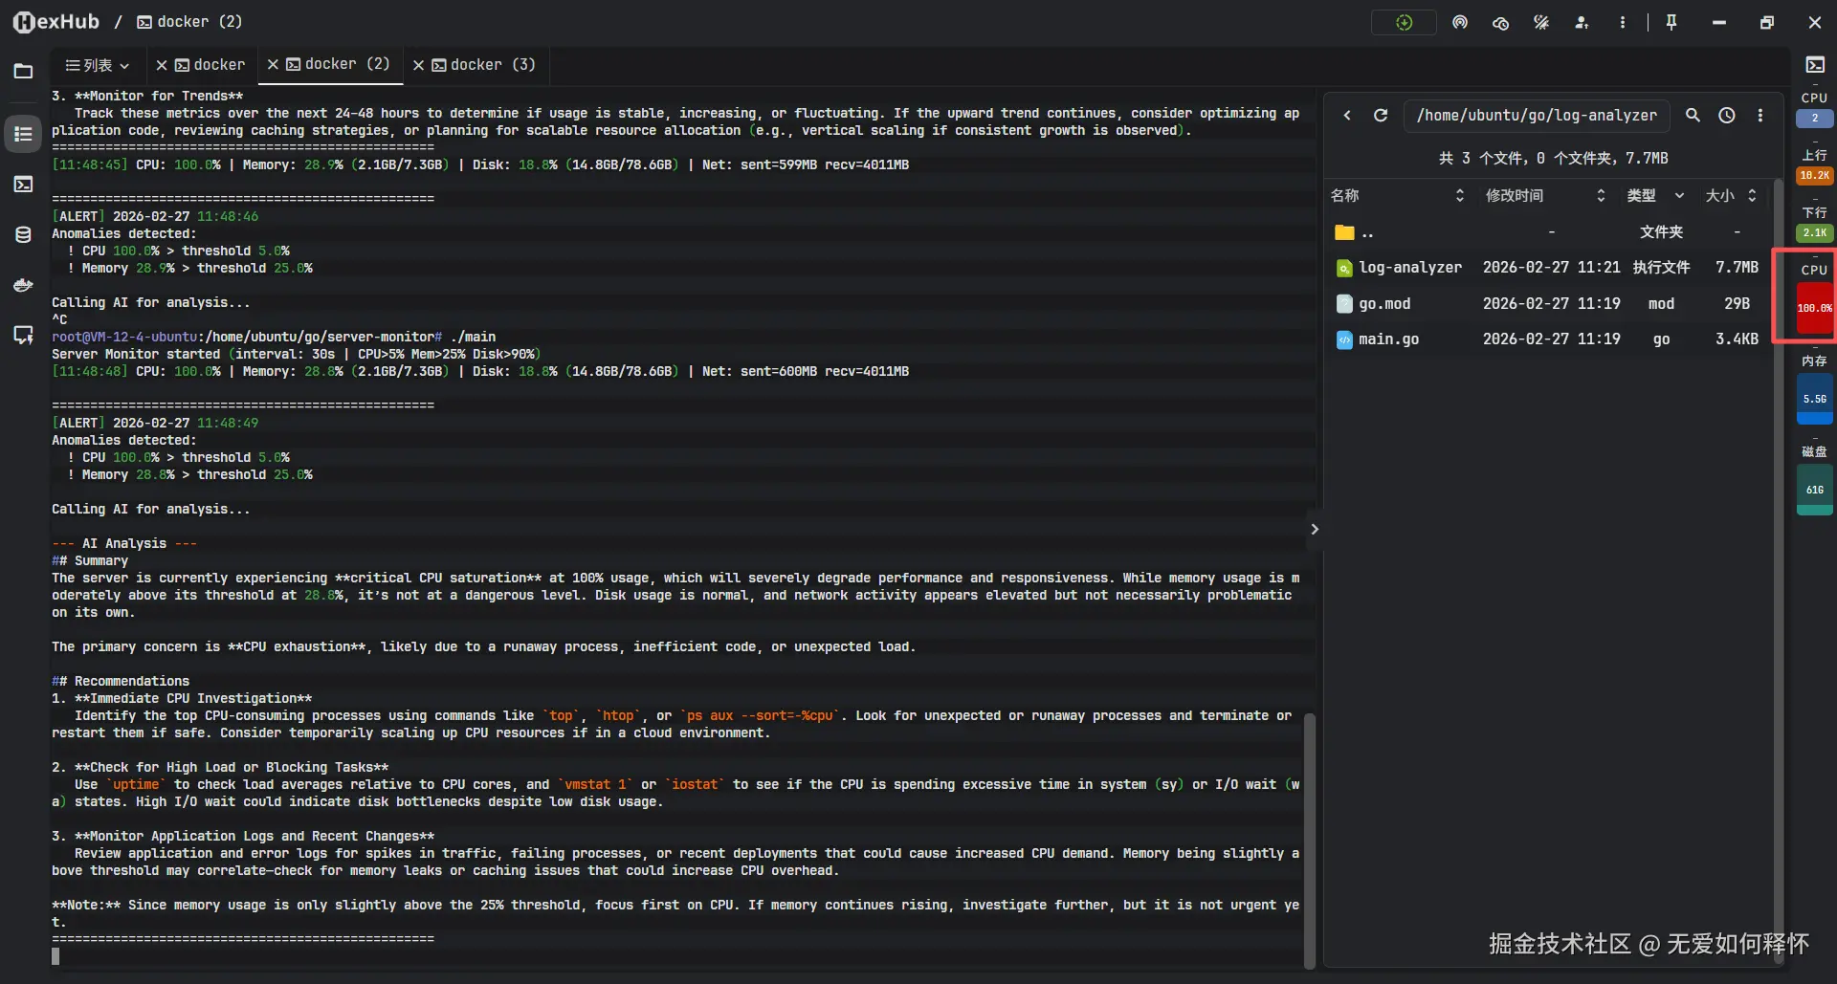
Task: Close the docker (3) tab
Action: click(418, 65)
